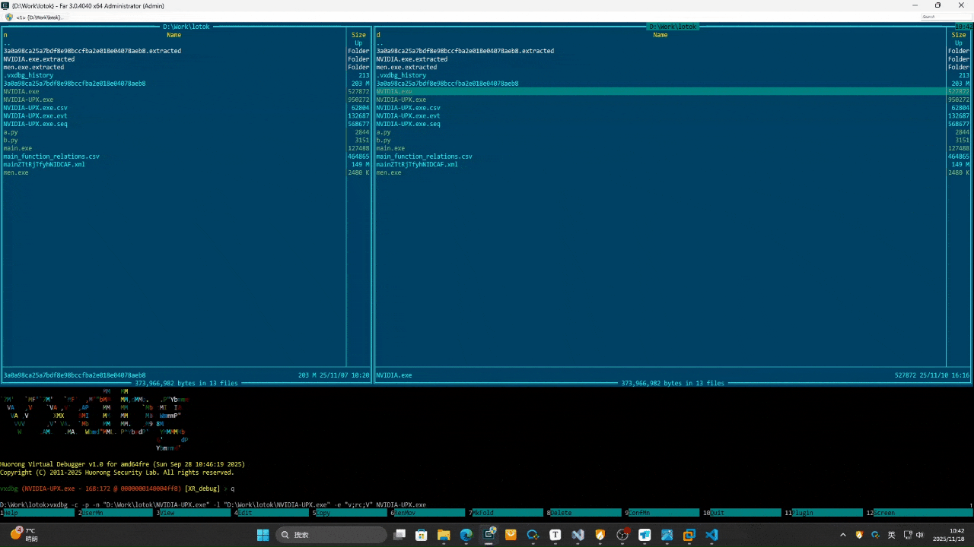Screen dimensions: 974x547
Task: Click the Windows Start button
Action: coord(263,535)
